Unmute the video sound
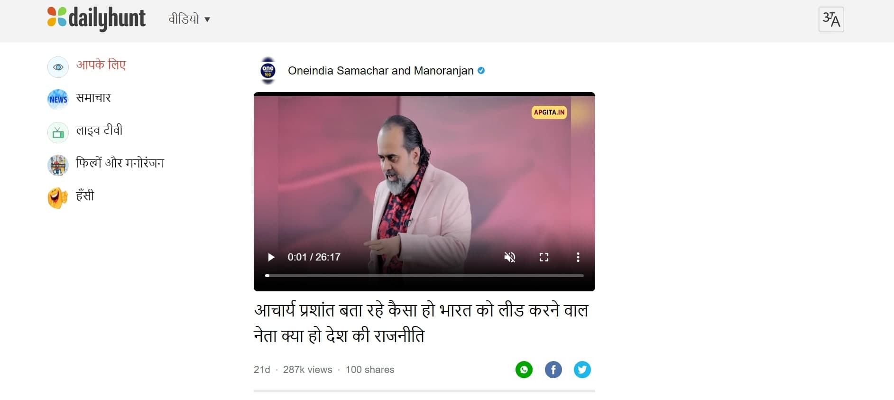This screenshot has height=400, width=894. pos(510,257)
